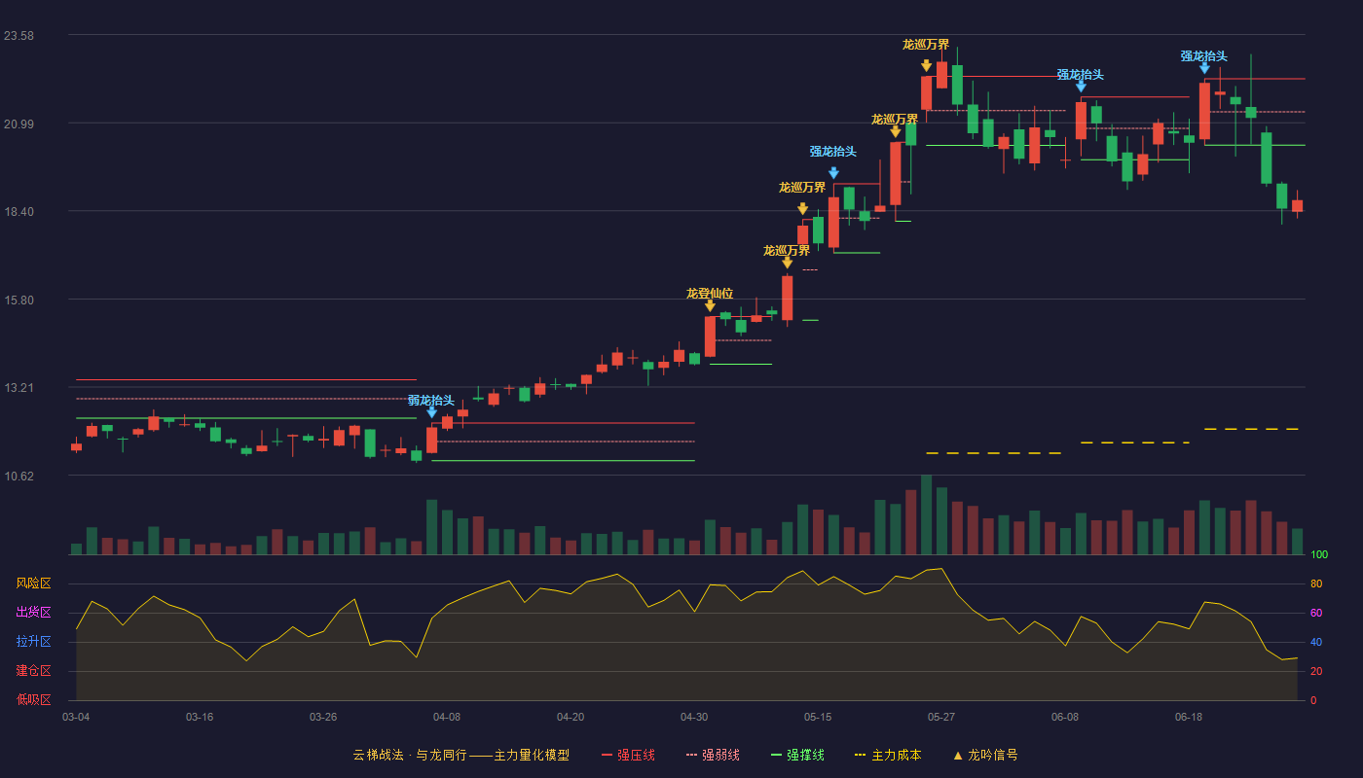Click the 拉升区 zone label

pyautogui.click(x=34, y=642)
